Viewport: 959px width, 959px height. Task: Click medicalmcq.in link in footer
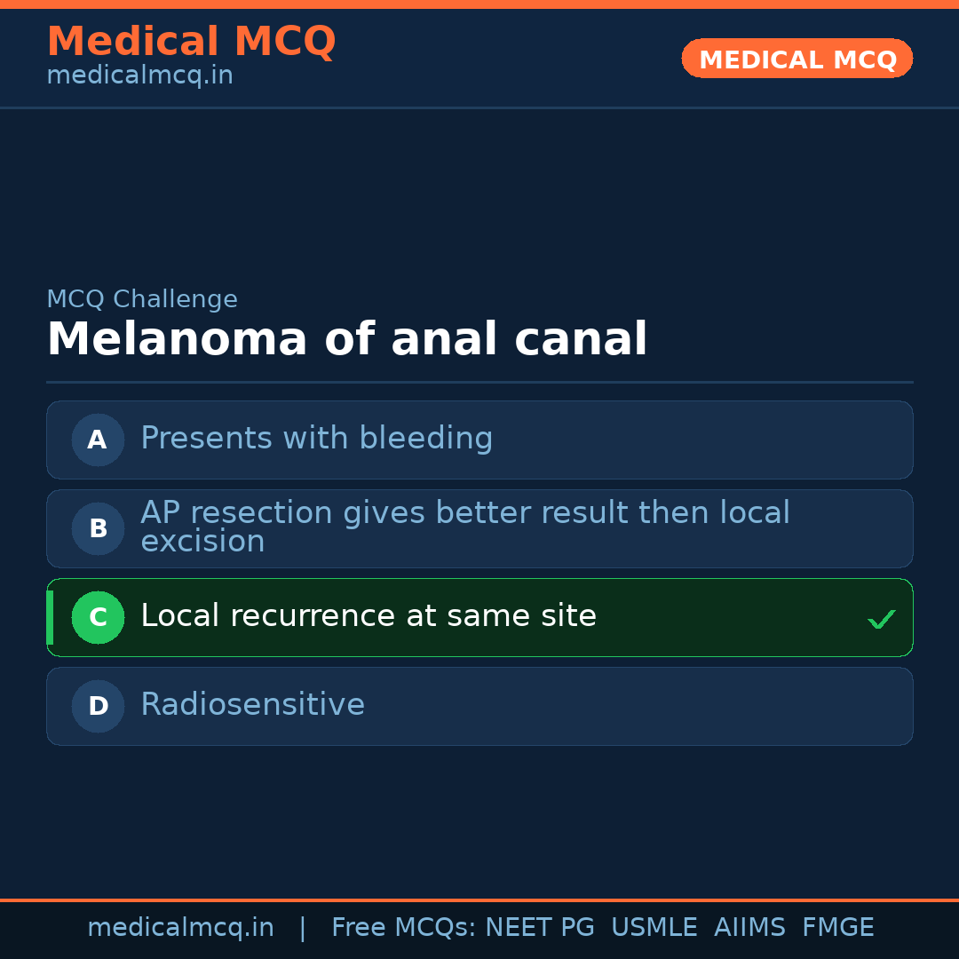click(x=180, y=928)
